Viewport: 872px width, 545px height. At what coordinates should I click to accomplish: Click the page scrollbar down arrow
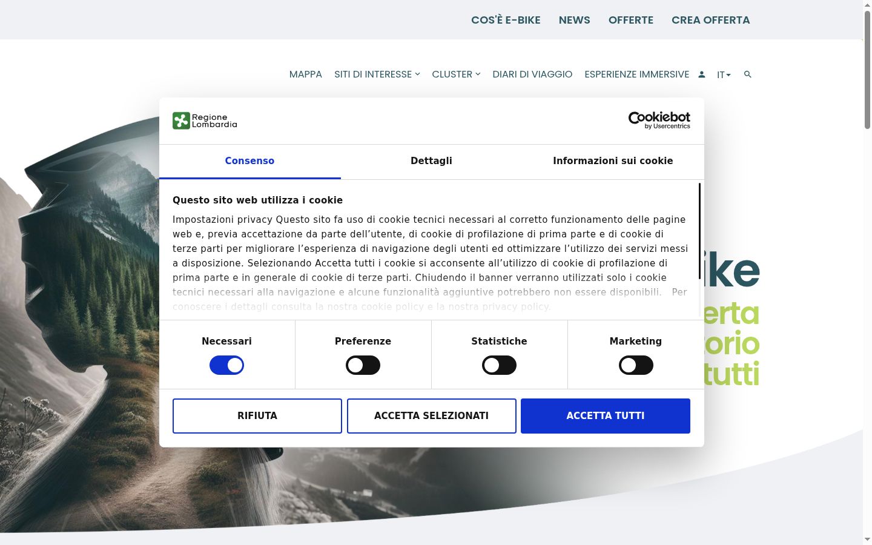coord(867,540)
